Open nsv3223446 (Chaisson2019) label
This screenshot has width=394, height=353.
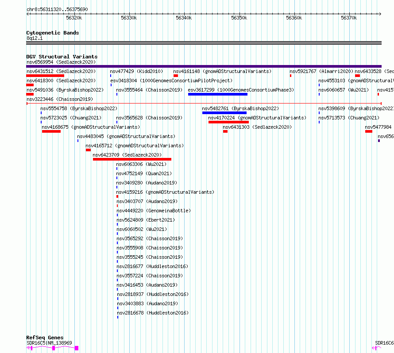[60, 99]
